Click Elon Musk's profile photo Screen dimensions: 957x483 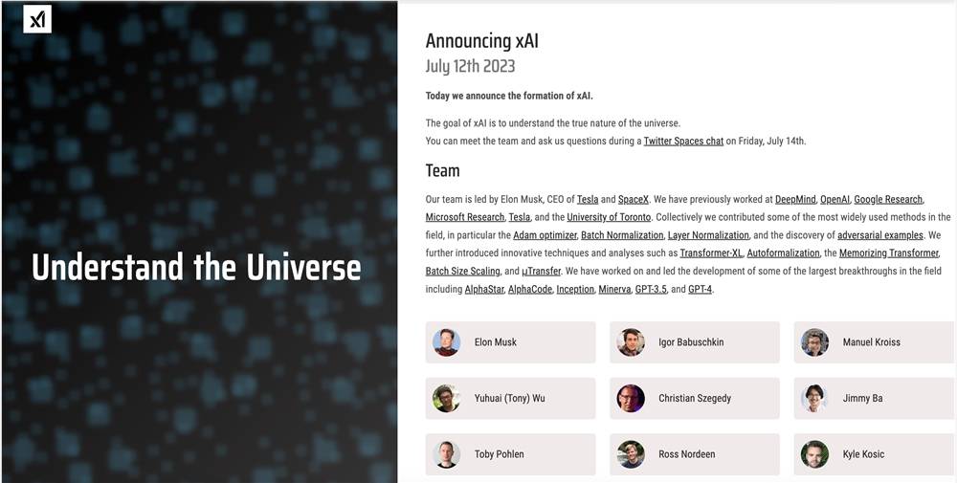point(446,342)
